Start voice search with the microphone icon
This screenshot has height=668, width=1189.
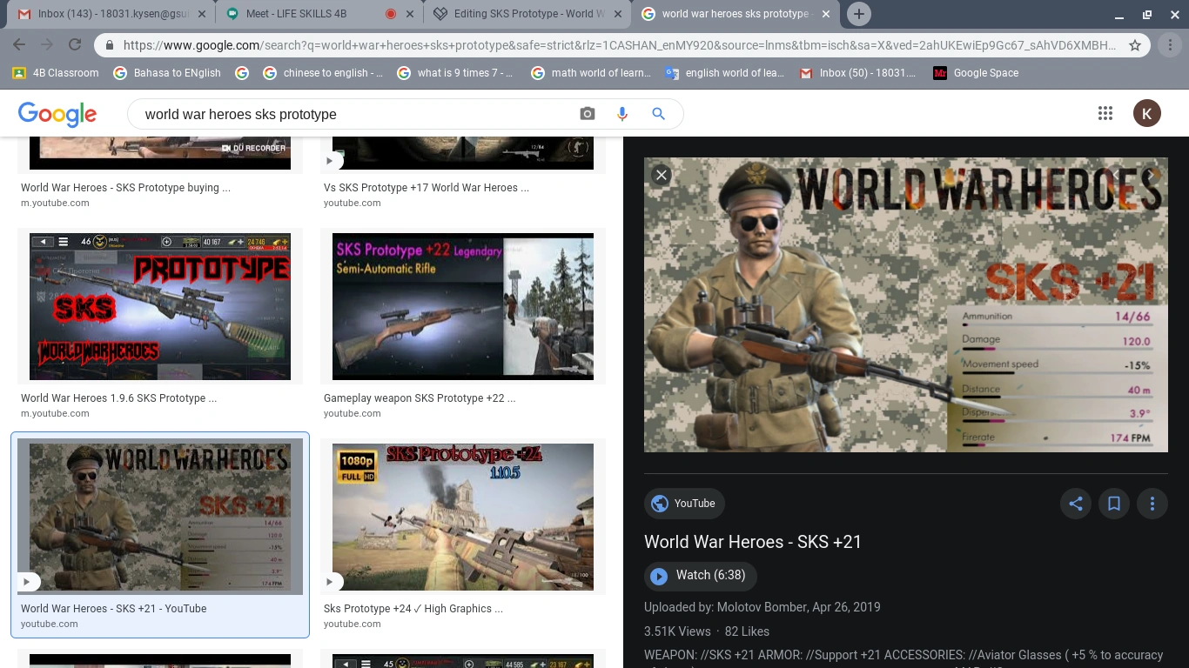pos(622,114)
